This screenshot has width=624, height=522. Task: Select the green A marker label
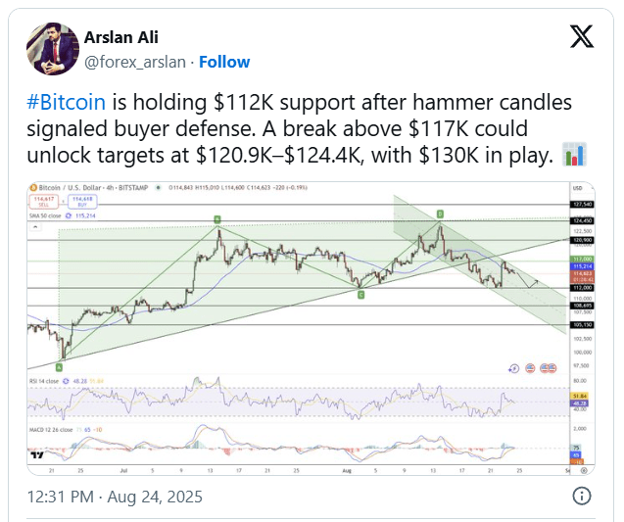[59, 367]
